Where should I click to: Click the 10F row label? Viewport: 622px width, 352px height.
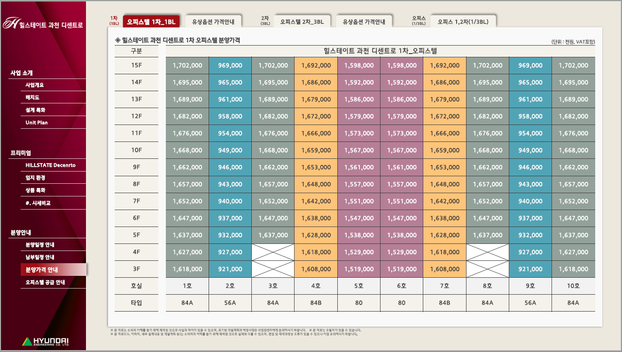point(136,150)
